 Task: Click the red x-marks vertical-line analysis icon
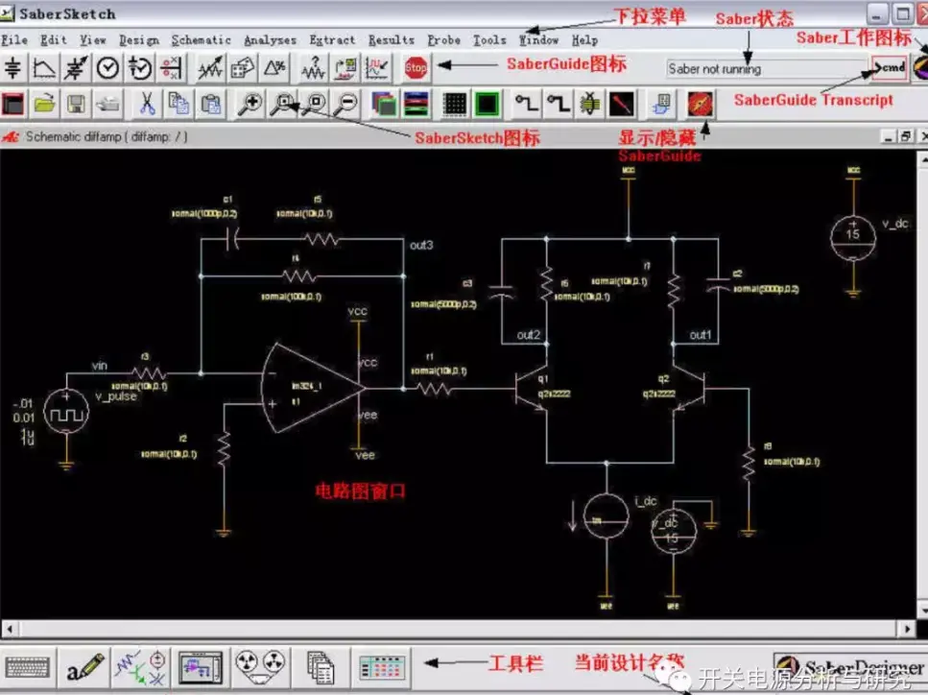pos(171,69)
